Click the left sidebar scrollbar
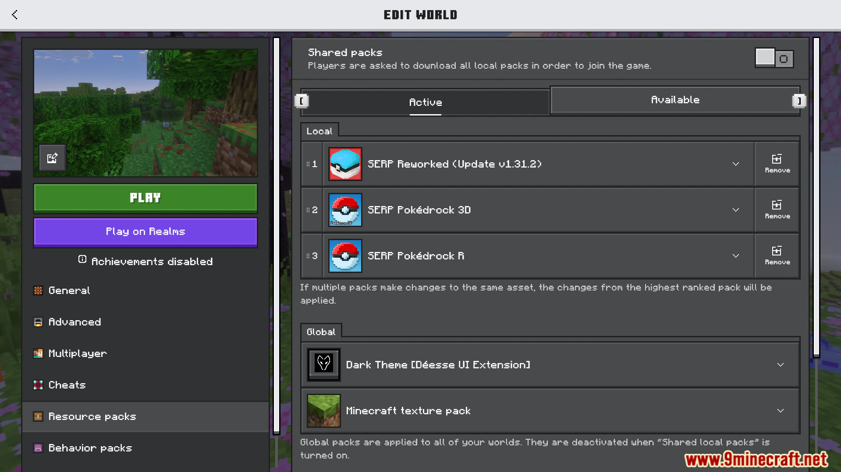 pos(277,235)
